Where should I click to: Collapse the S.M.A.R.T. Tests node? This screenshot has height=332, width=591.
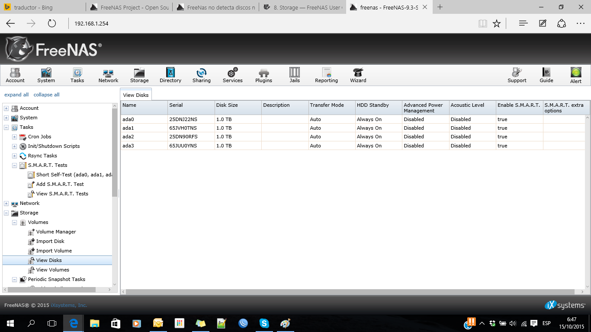coord(14,165)
